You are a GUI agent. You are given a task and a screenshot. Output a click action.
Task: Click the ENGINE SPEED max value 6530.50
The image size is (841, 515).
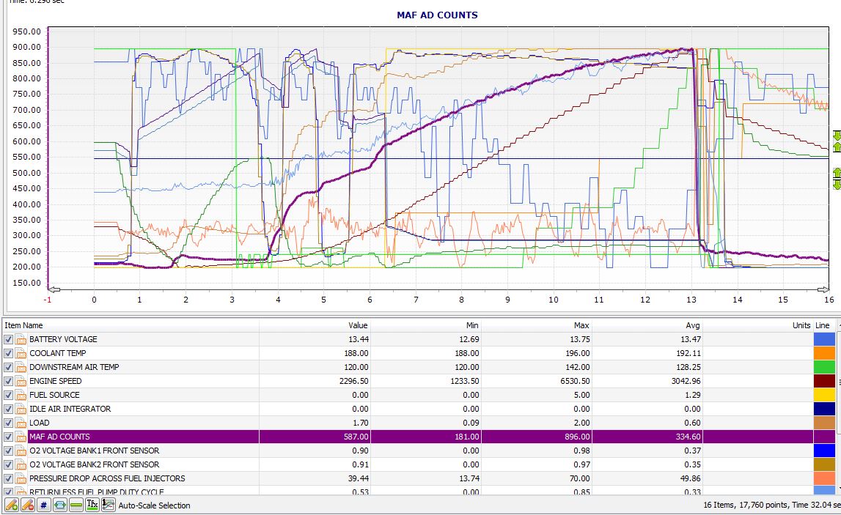575,381
